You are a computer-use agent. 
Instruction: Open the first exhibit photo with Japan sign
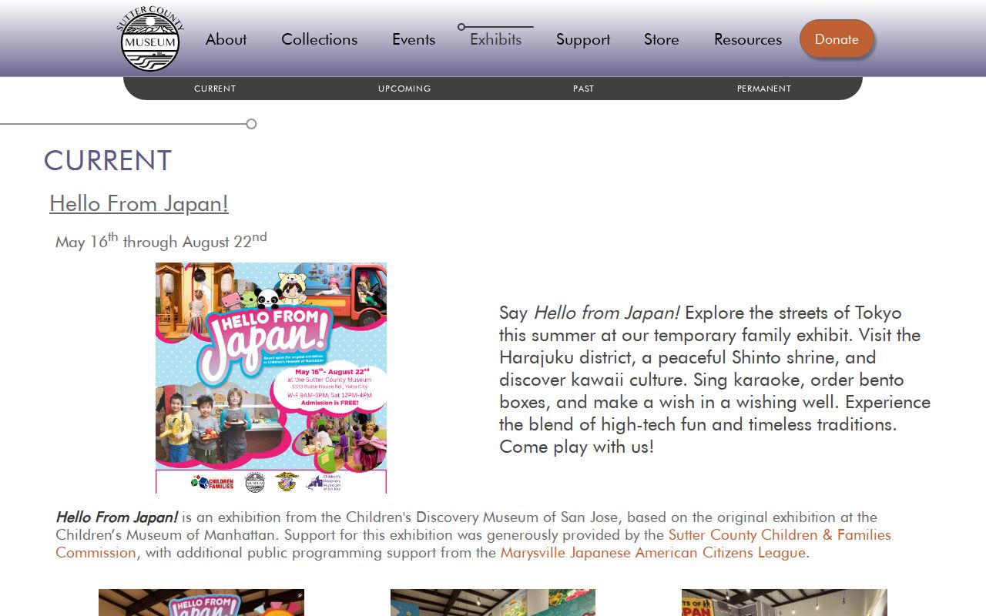(x=201, y=603)
